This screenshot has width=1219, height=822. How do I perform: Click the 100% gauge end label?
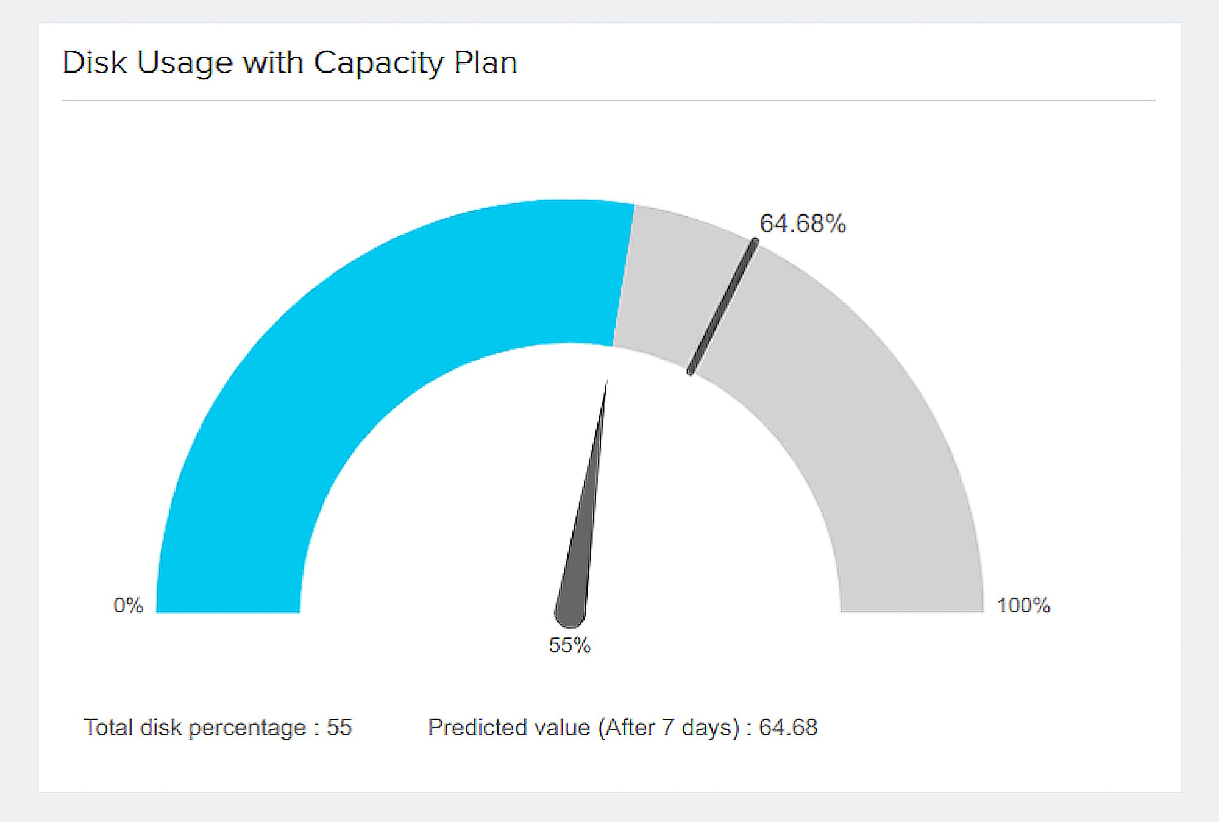[1023, 605]
